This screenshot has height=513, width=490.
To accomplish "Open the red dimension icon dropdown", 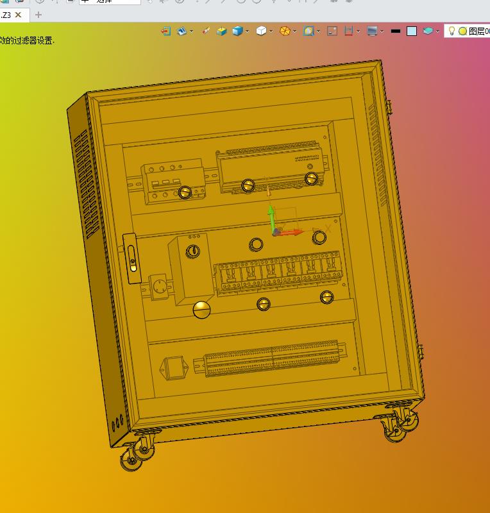I will coord(358,31).
